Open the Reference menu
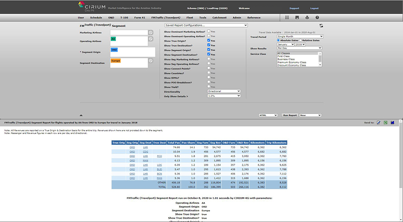Viewport: 403px width, 222px height. [254, 18]
